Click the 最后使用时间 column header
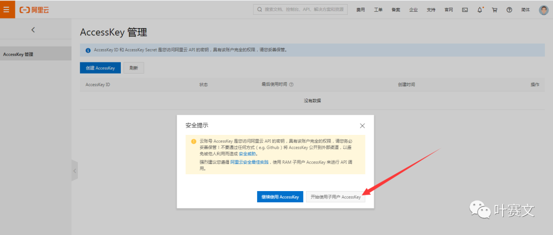The width and height of the screenshot is (553, 235). [x=274, y=85]
